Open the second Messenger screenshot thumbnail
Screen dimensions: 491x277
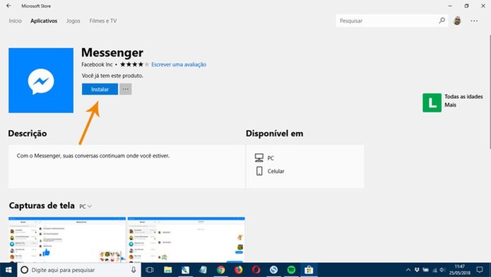pyautogui.click(x=186, y=240)
